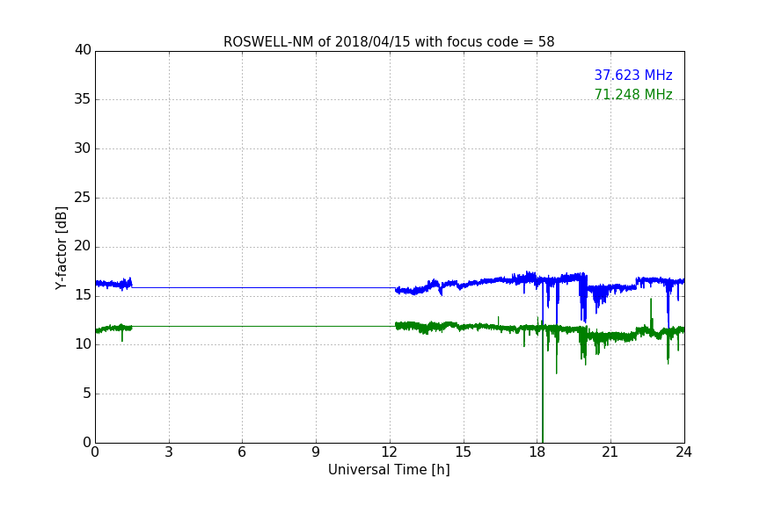Click y-axis tick label 35
This screenshot has height=506, width=760.
[x=83, y=99]
